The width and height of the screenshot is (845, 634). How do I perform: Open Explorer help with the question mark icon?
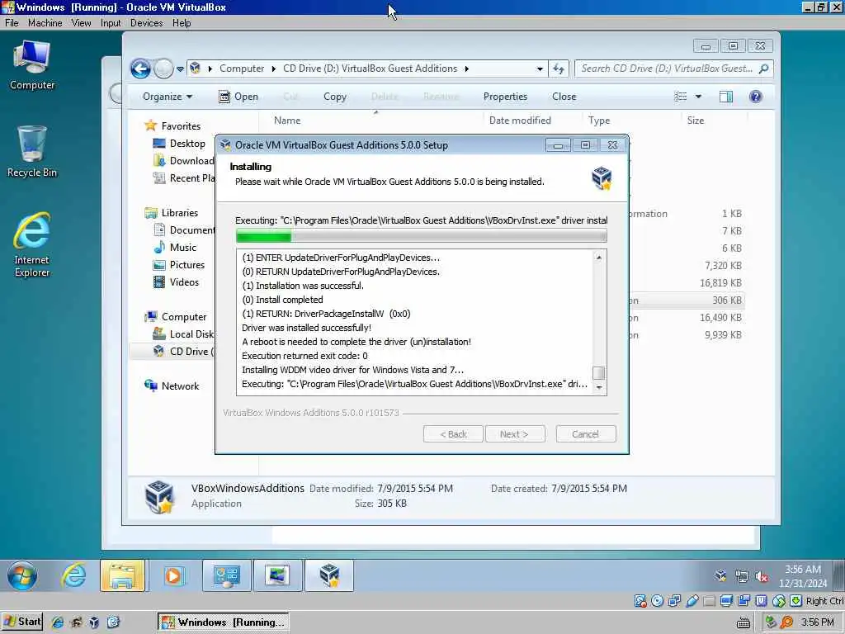click(x=756, y=97)
